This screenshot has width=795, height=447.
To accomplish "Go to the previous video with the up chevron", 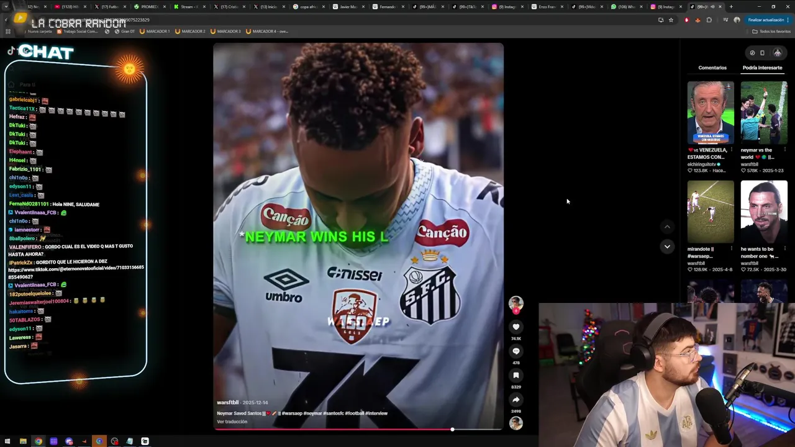I will coord(667,227).
